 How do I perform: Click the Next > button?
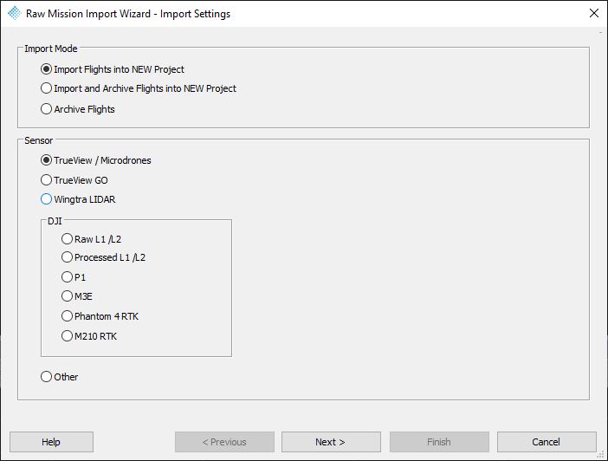tap(331, 442)
